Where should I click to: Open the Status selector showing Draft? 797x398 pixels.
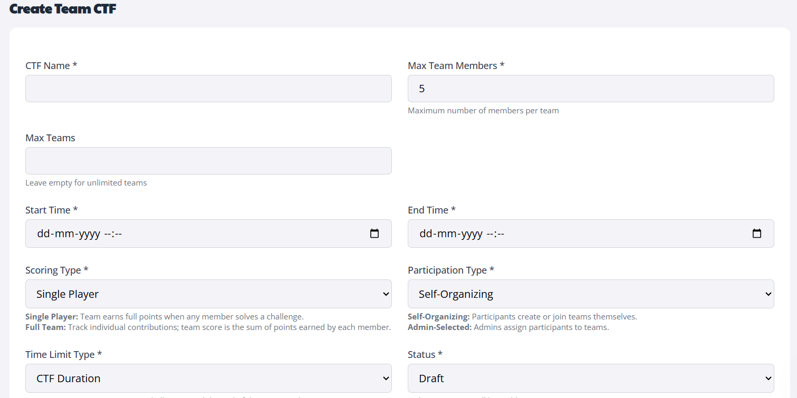coord(591,378)
